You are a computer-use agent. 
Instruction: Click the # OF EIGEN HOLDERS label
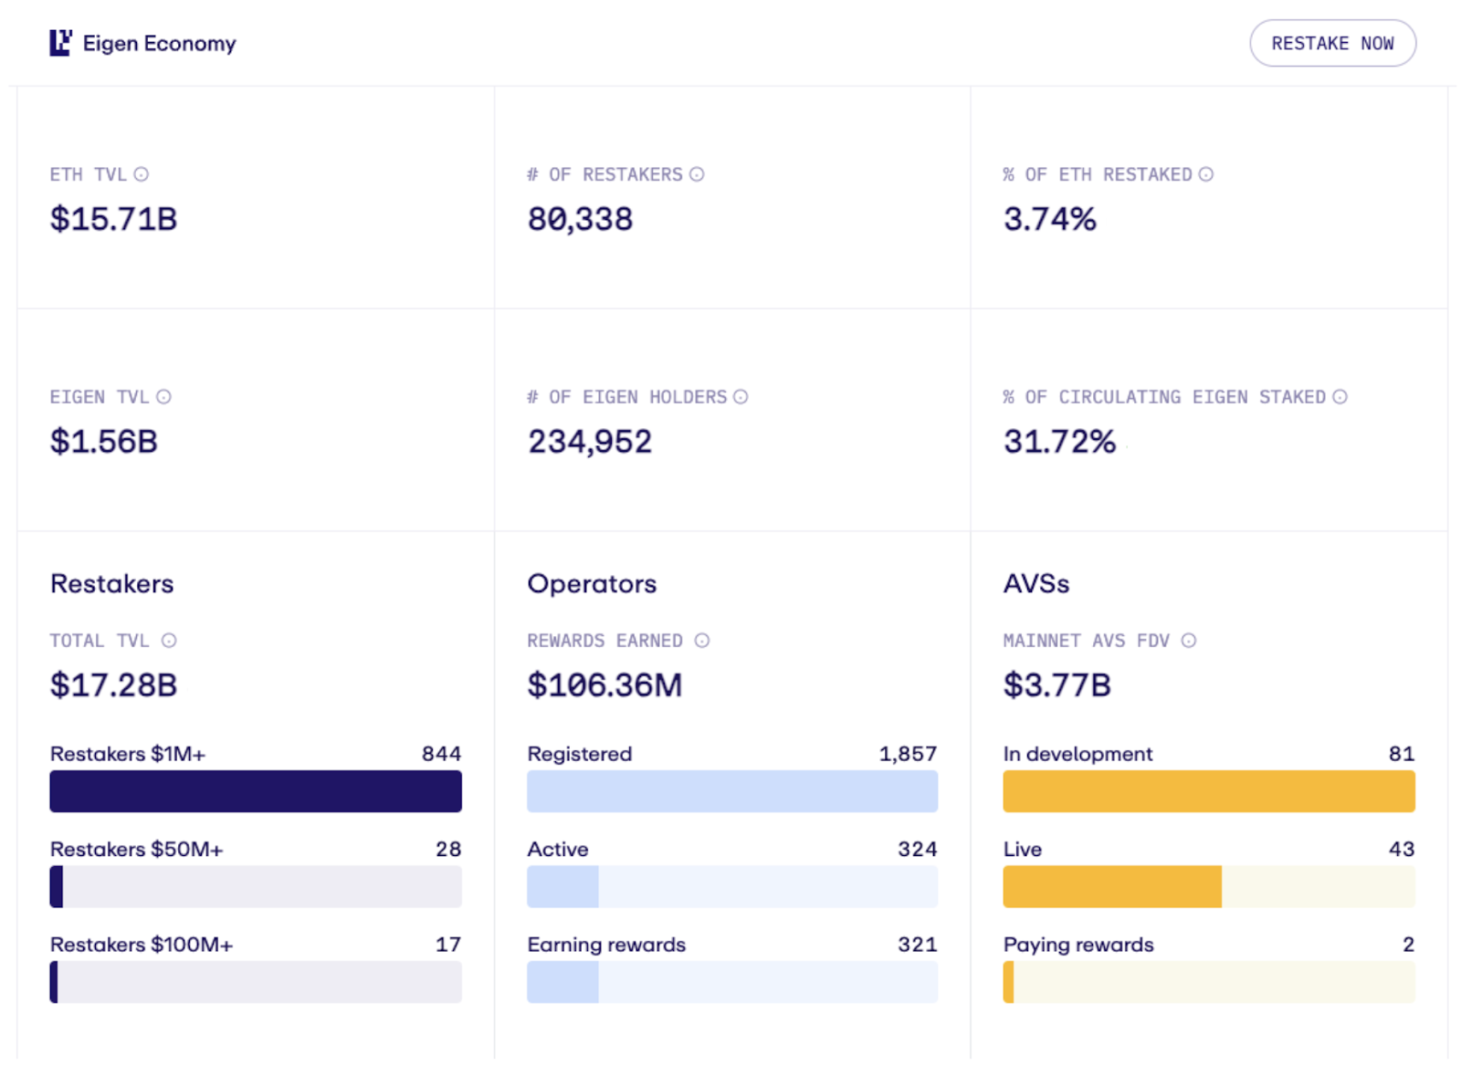pos(627,397)
